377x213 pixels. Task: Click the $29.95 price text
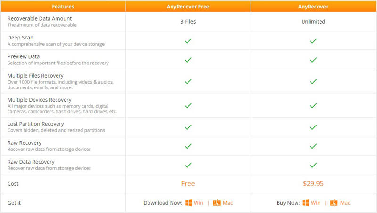(x=313, y=184)
